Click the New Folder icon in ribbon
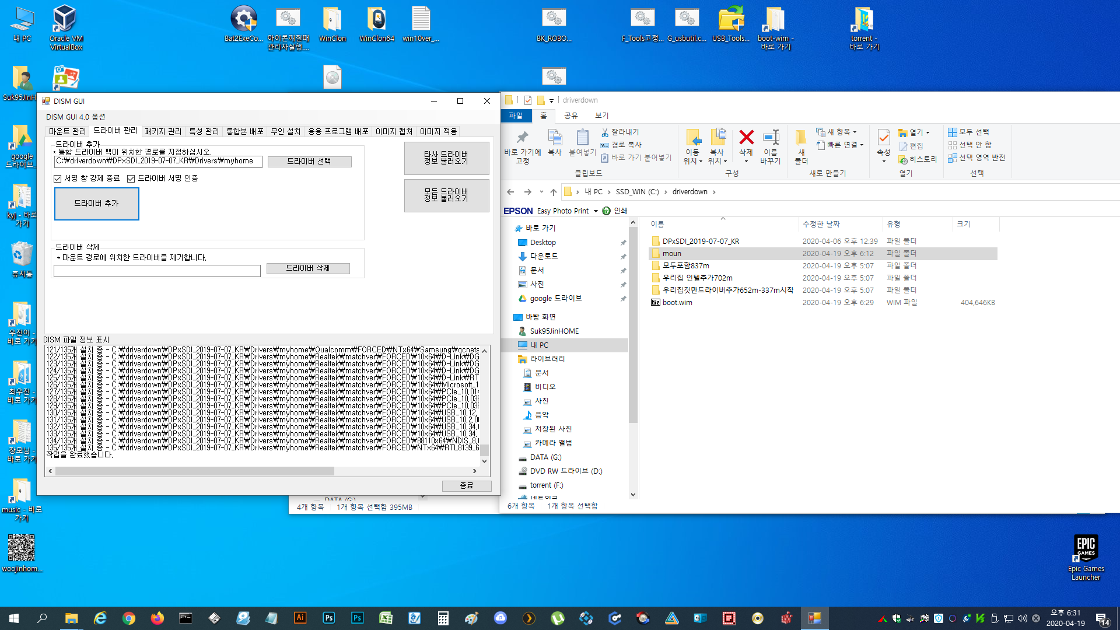This screenshot has width=1120, height=630. (x=801, y=137)
